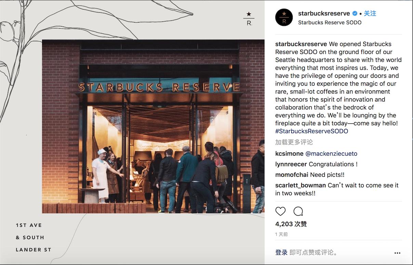Screen dimensions: 413x265
Task: Visit scarlett_bowman's profile
Action: tap(301, 185)
